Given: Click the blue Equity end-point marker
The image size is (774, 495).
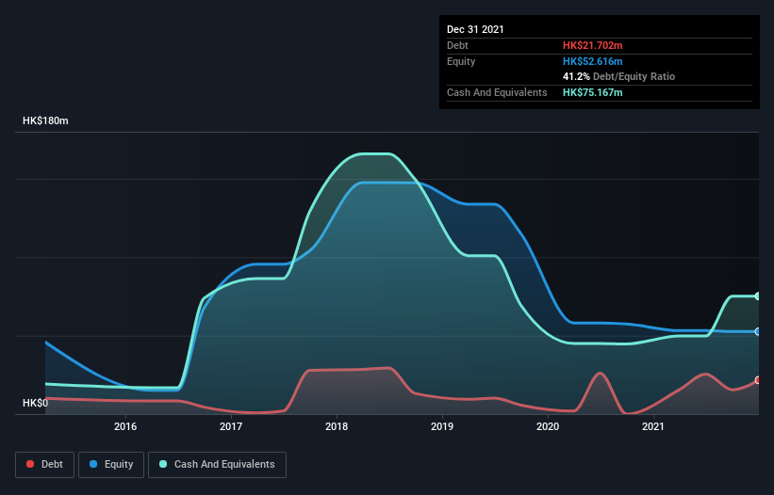Looking at the screenshot, I should click(x=758, y=331).
